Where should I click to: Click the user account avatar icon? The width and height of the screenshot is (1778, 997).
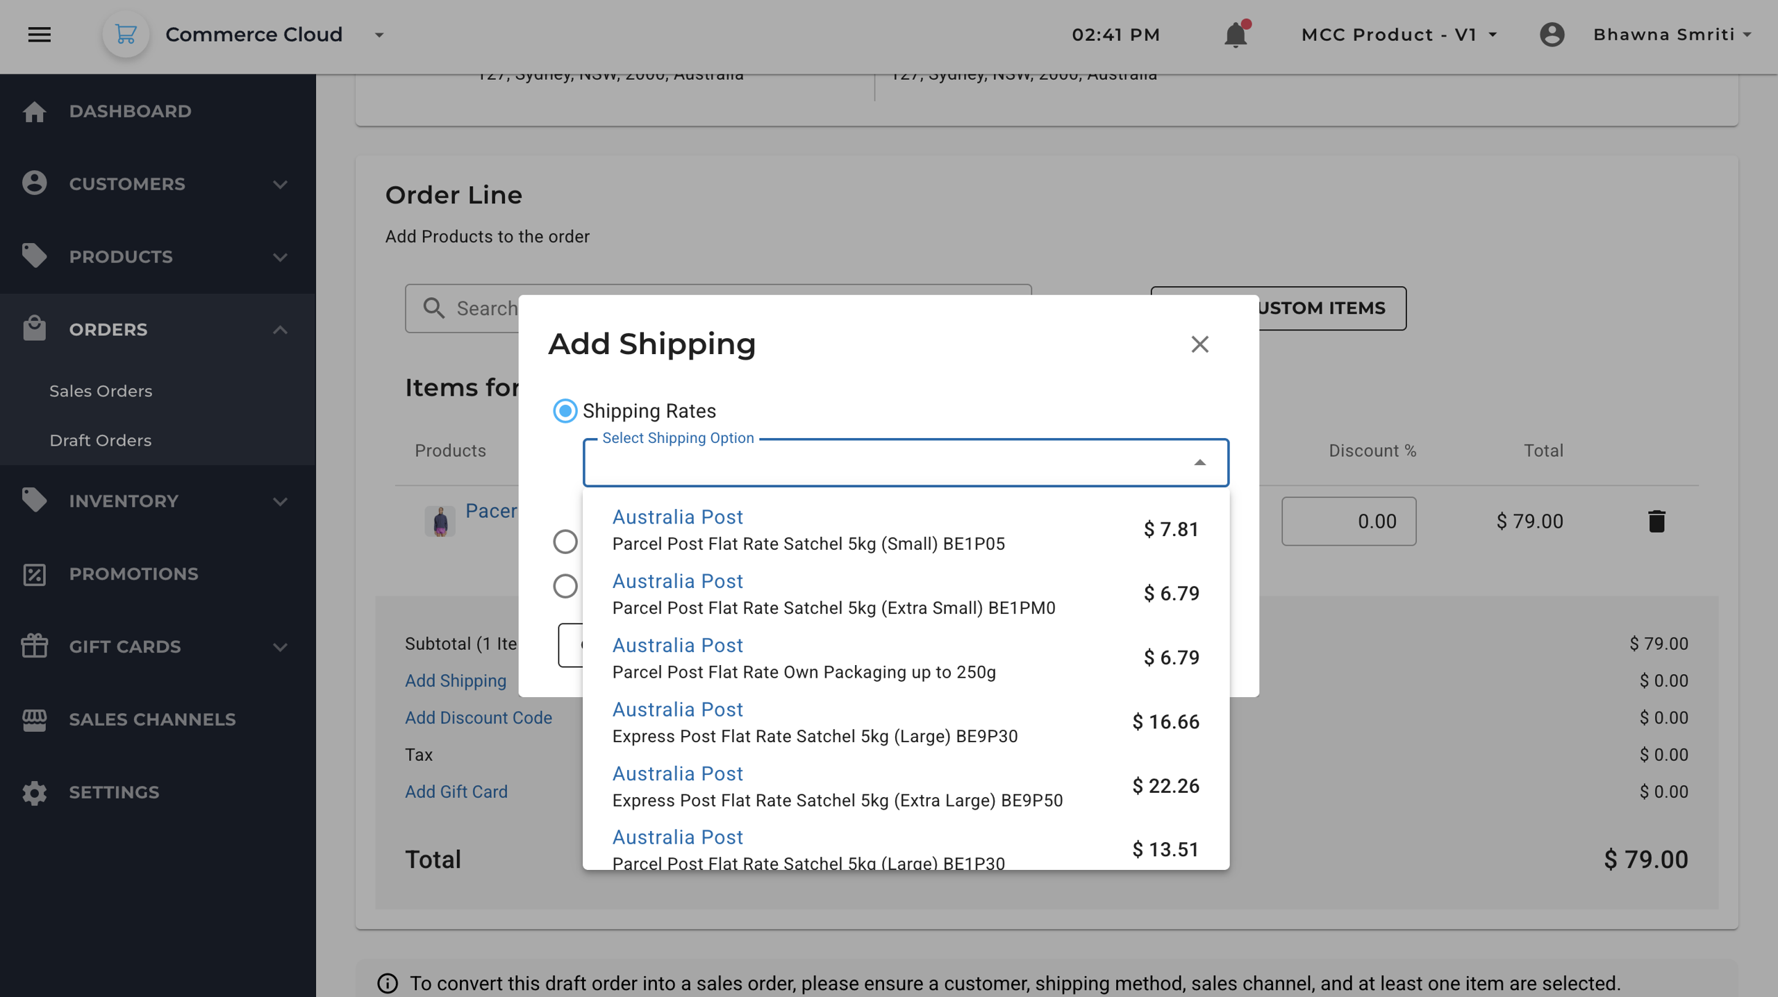tap(1552, 34)
